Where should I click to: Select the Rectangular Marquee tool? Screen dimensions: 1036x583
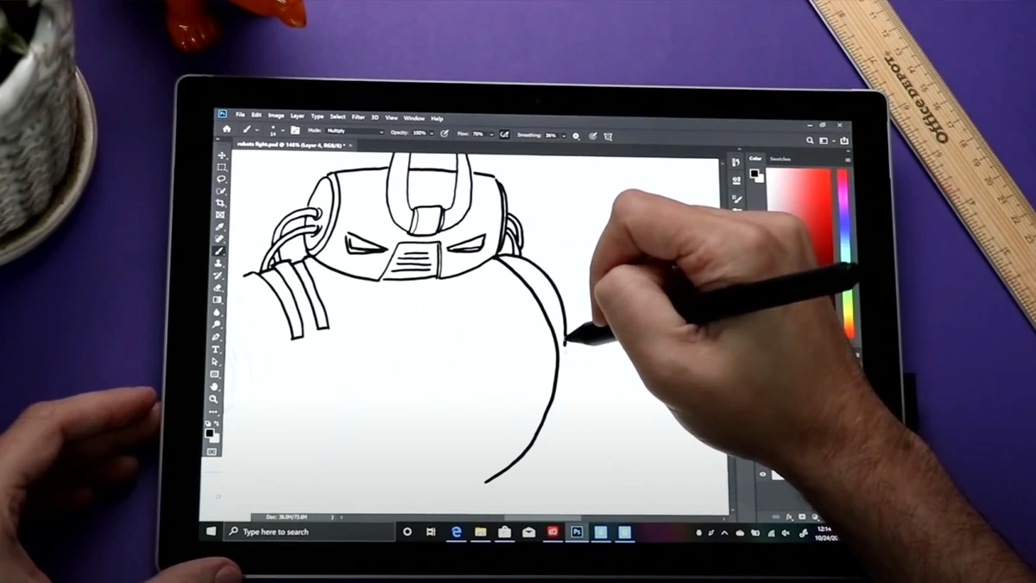pos(222,167)
